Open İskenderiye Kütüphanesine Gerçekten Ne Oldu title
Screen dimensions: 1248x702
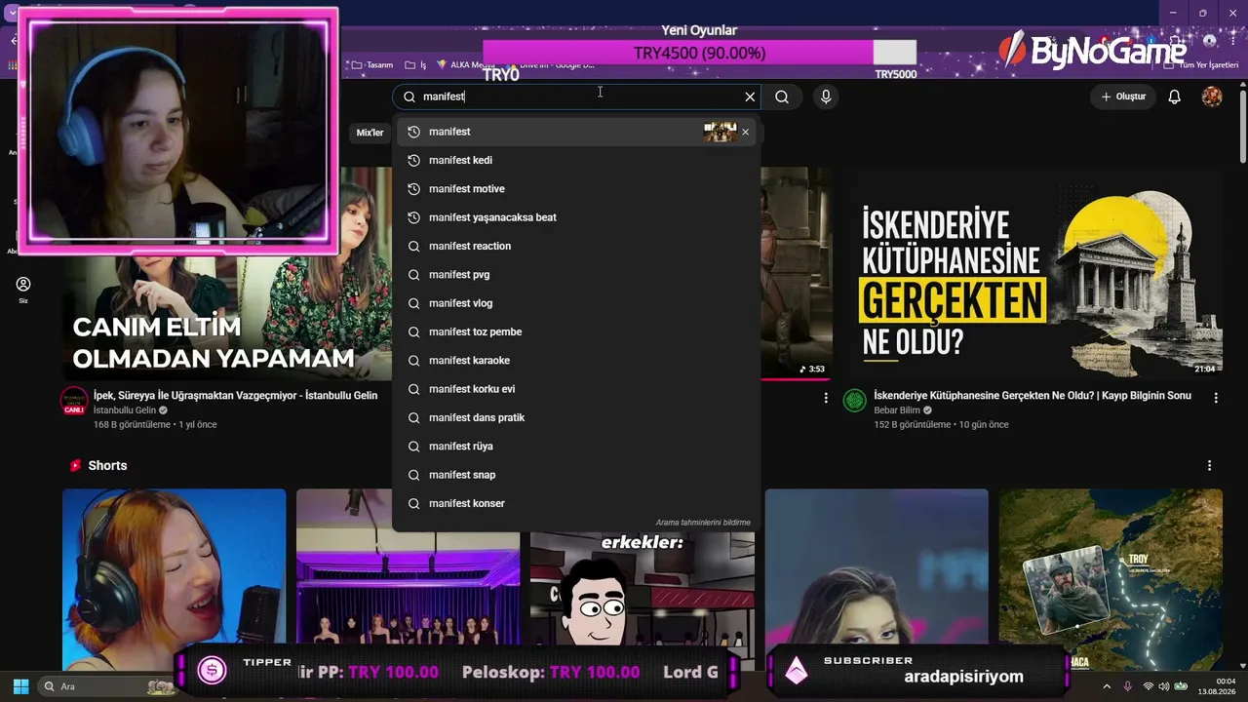point(1033,396)
